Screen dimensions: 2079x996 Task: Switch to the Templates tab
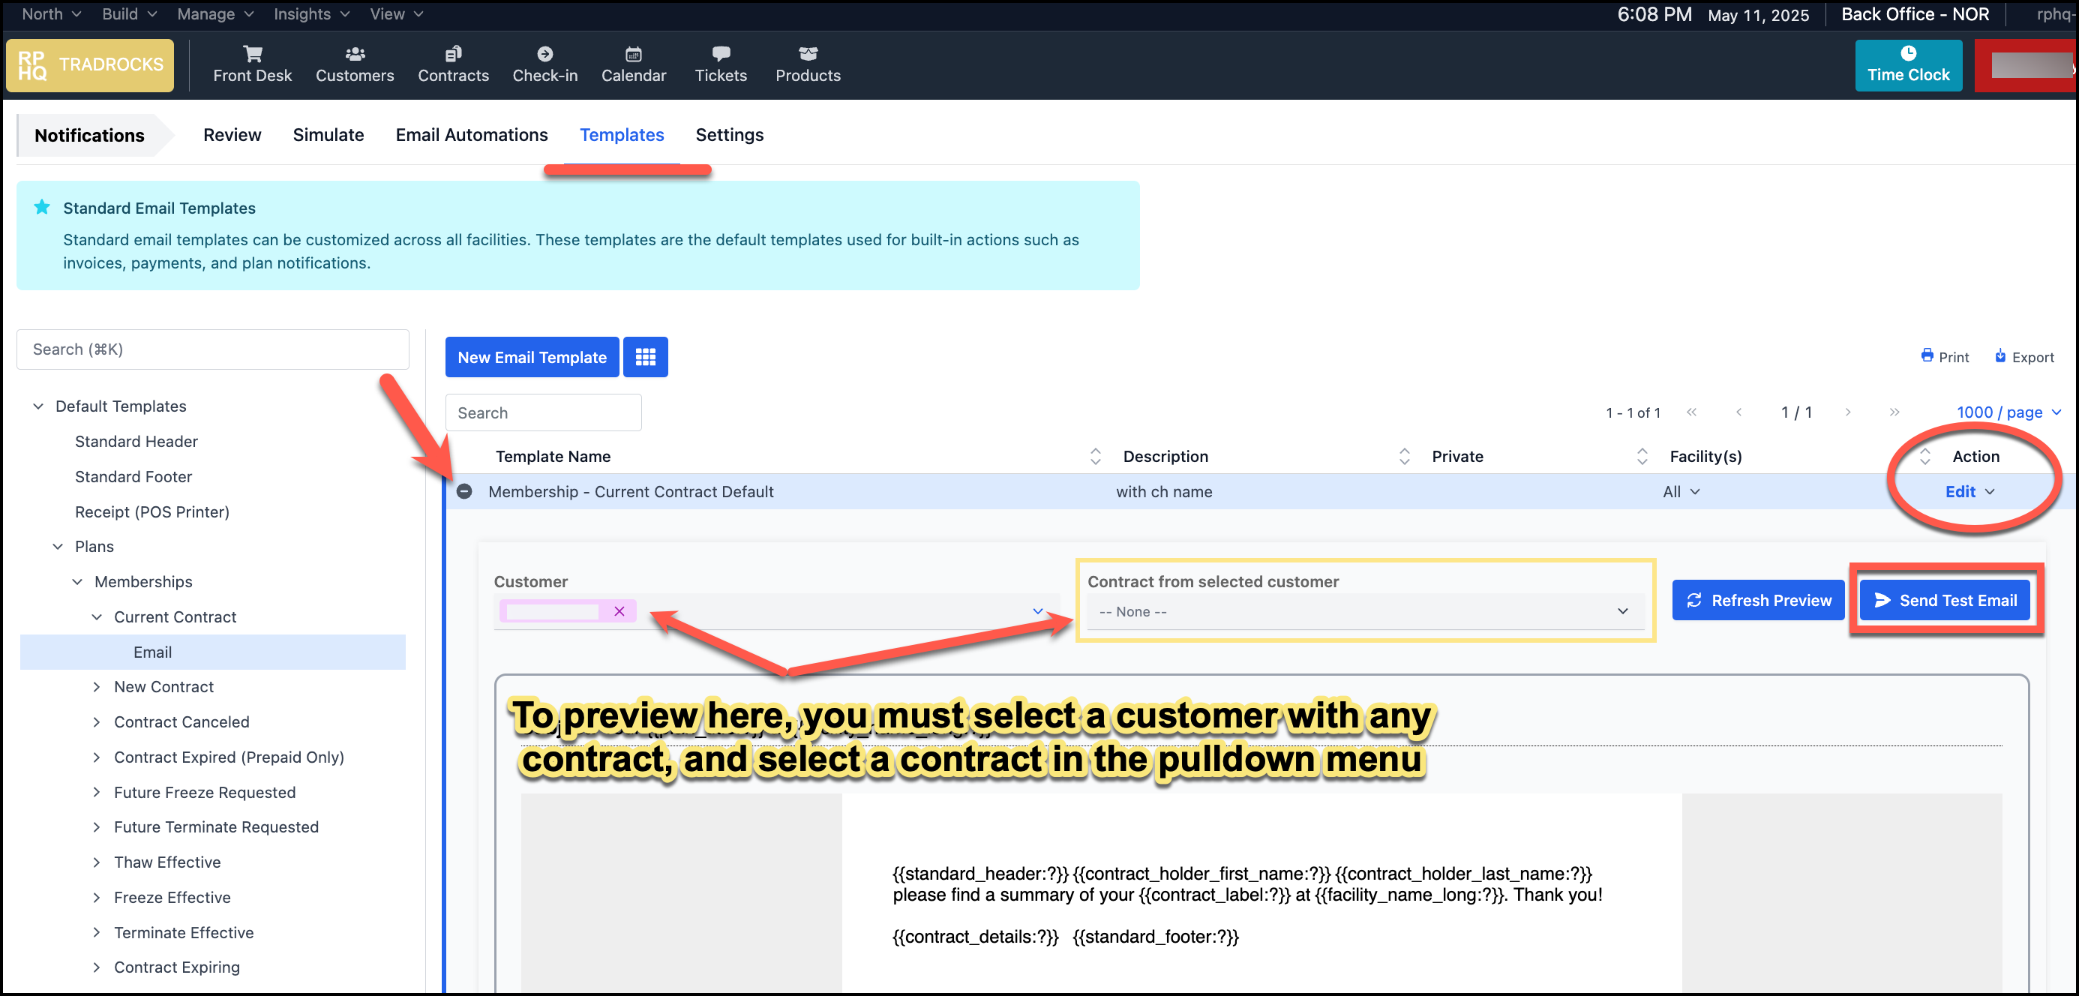(x=622, y=135)
